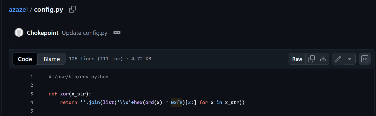Download the raw config.py file

point(323,59)
